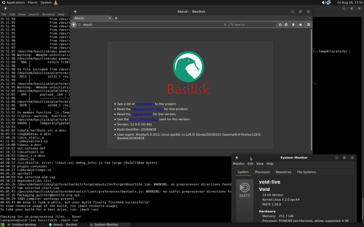The image size is (364, 227).
Task: Expand the list all tabs dropdown arrow
Action: tap(309, 18)
